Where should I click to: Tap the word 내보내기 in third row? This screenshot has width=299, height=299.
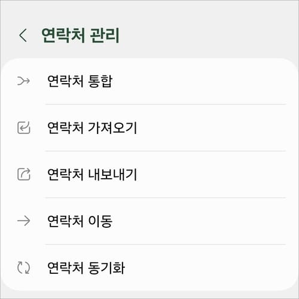[x=112, y=175]
